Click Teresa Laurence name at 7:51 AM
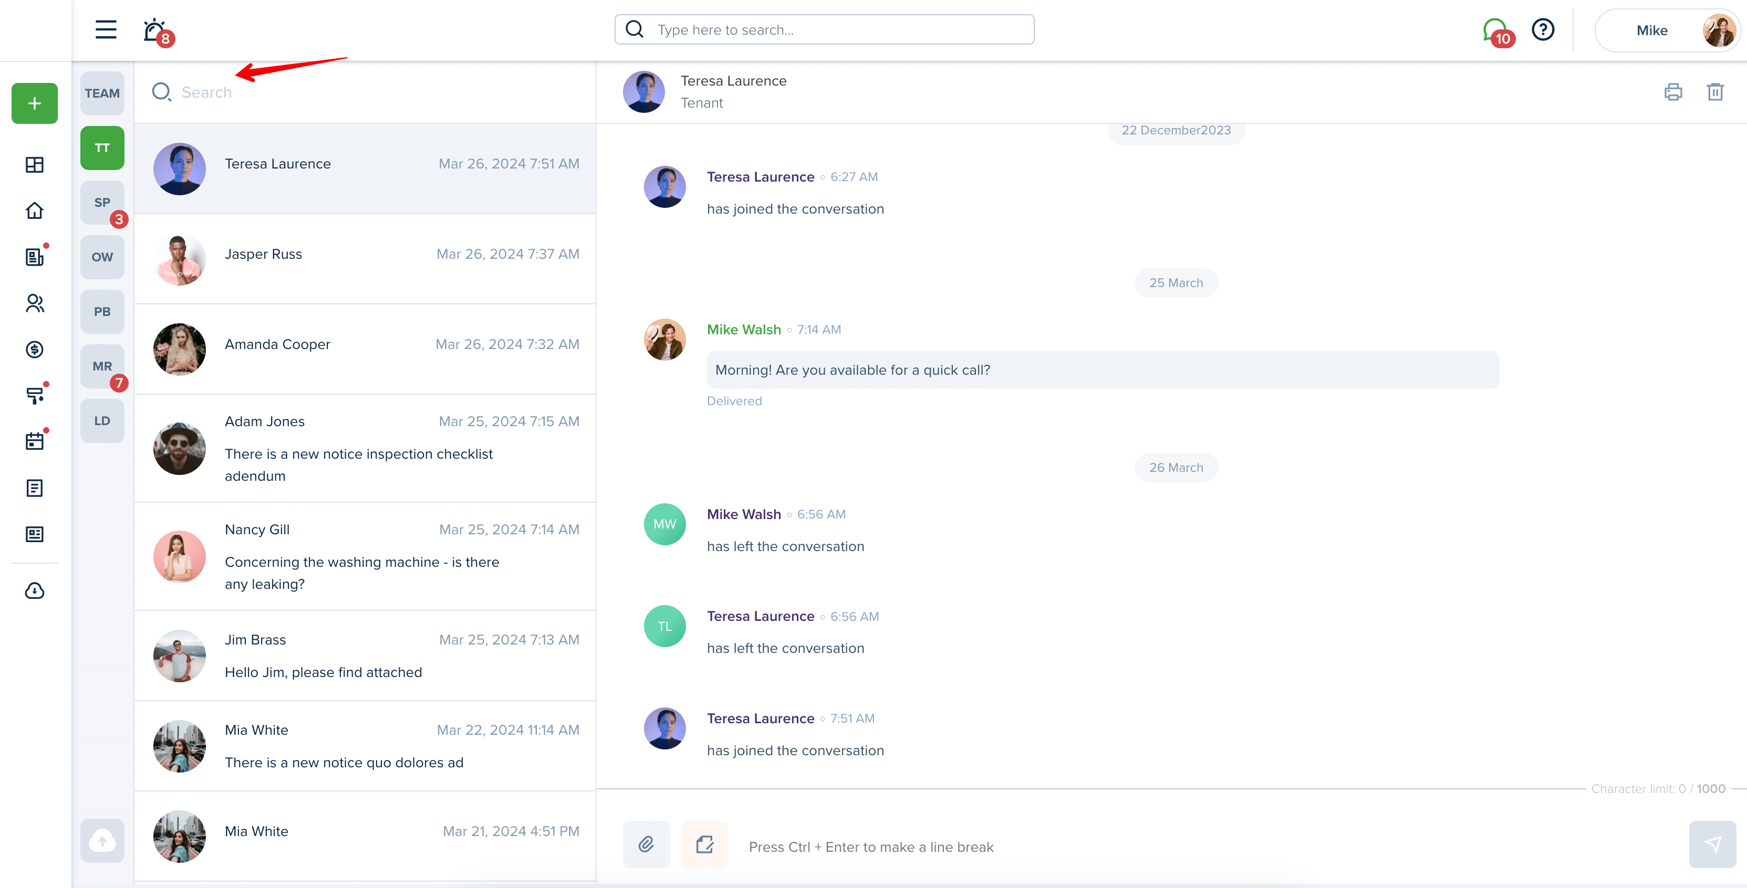The height and width of the screenshot is (888, 1747). click(760, 718)
